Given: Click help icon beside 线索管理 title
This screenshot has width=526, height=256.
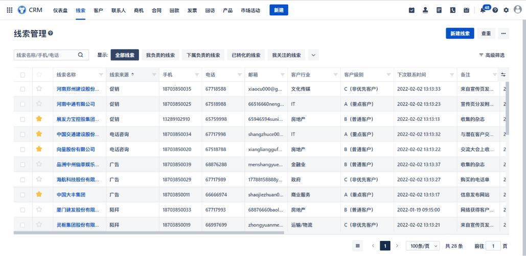Looking at the screenshot, I should point(51,33).
